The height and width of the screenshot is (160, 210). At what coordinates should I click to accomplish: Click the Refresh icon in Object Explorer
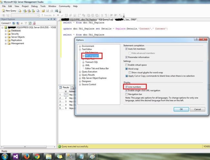tap(30, 23)
